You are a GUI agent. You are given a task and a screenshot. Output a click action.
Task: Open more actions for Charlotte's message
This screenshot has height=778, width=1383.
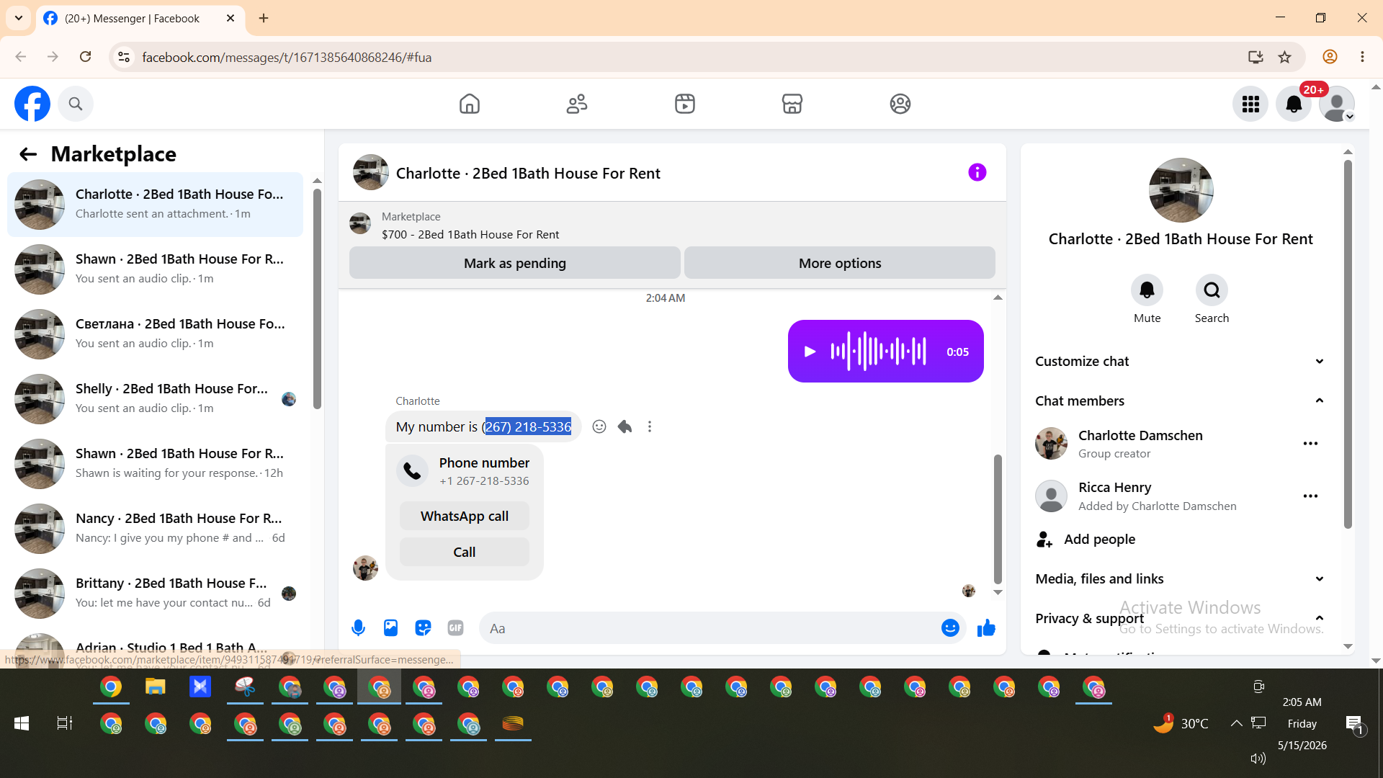[x=650, y=426]
